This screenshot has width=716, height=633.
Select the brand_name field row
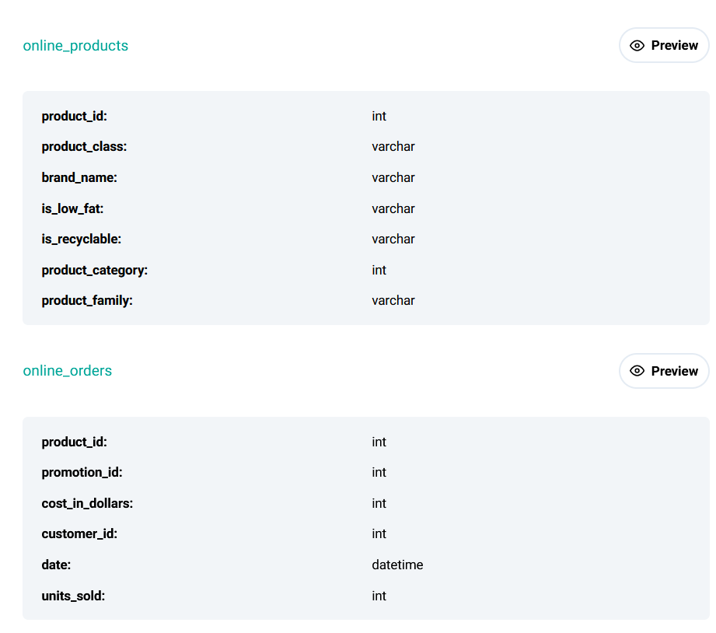click(x=79, y=177)
